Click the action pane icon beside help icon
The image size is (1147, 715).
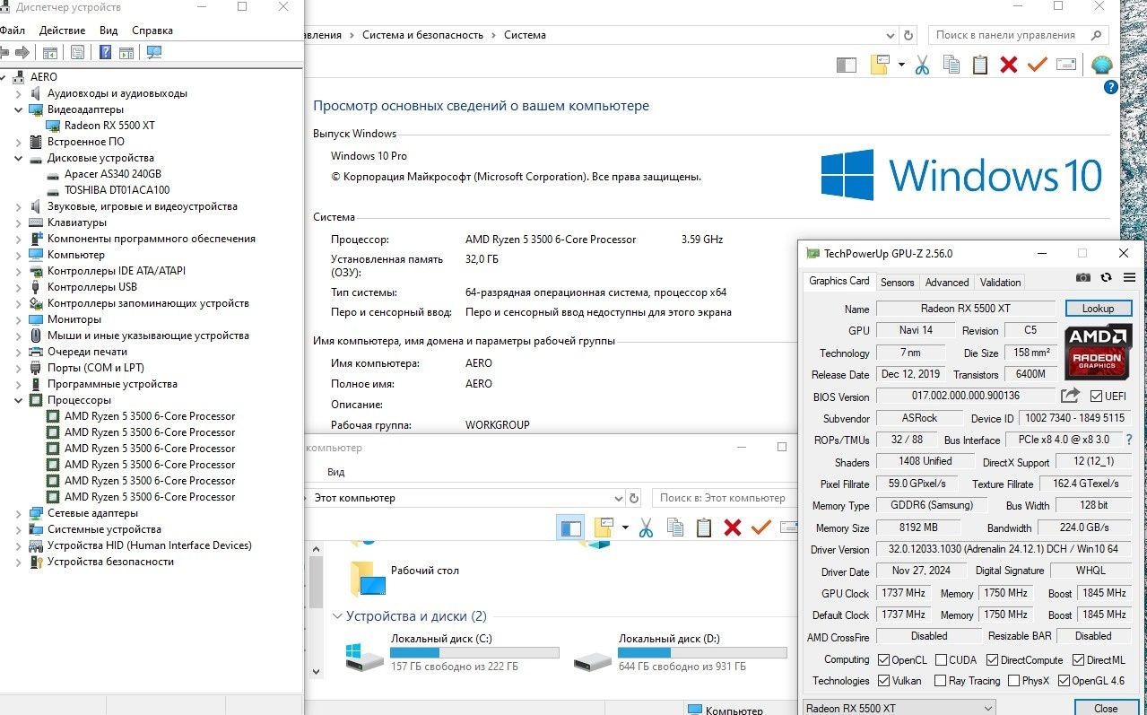click(x=127, y=52)
